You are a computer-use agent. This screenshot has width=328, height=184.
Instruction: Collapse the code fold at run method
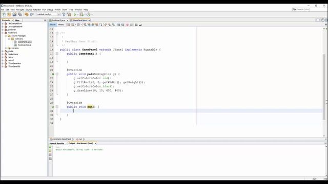click(x=57, y=107)
